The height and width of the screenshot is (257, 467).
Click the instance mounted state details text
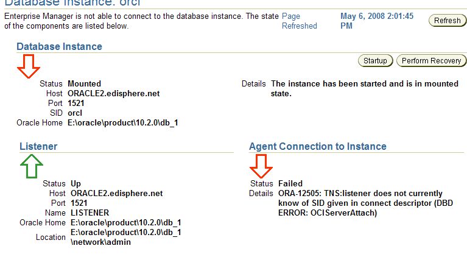364,88
